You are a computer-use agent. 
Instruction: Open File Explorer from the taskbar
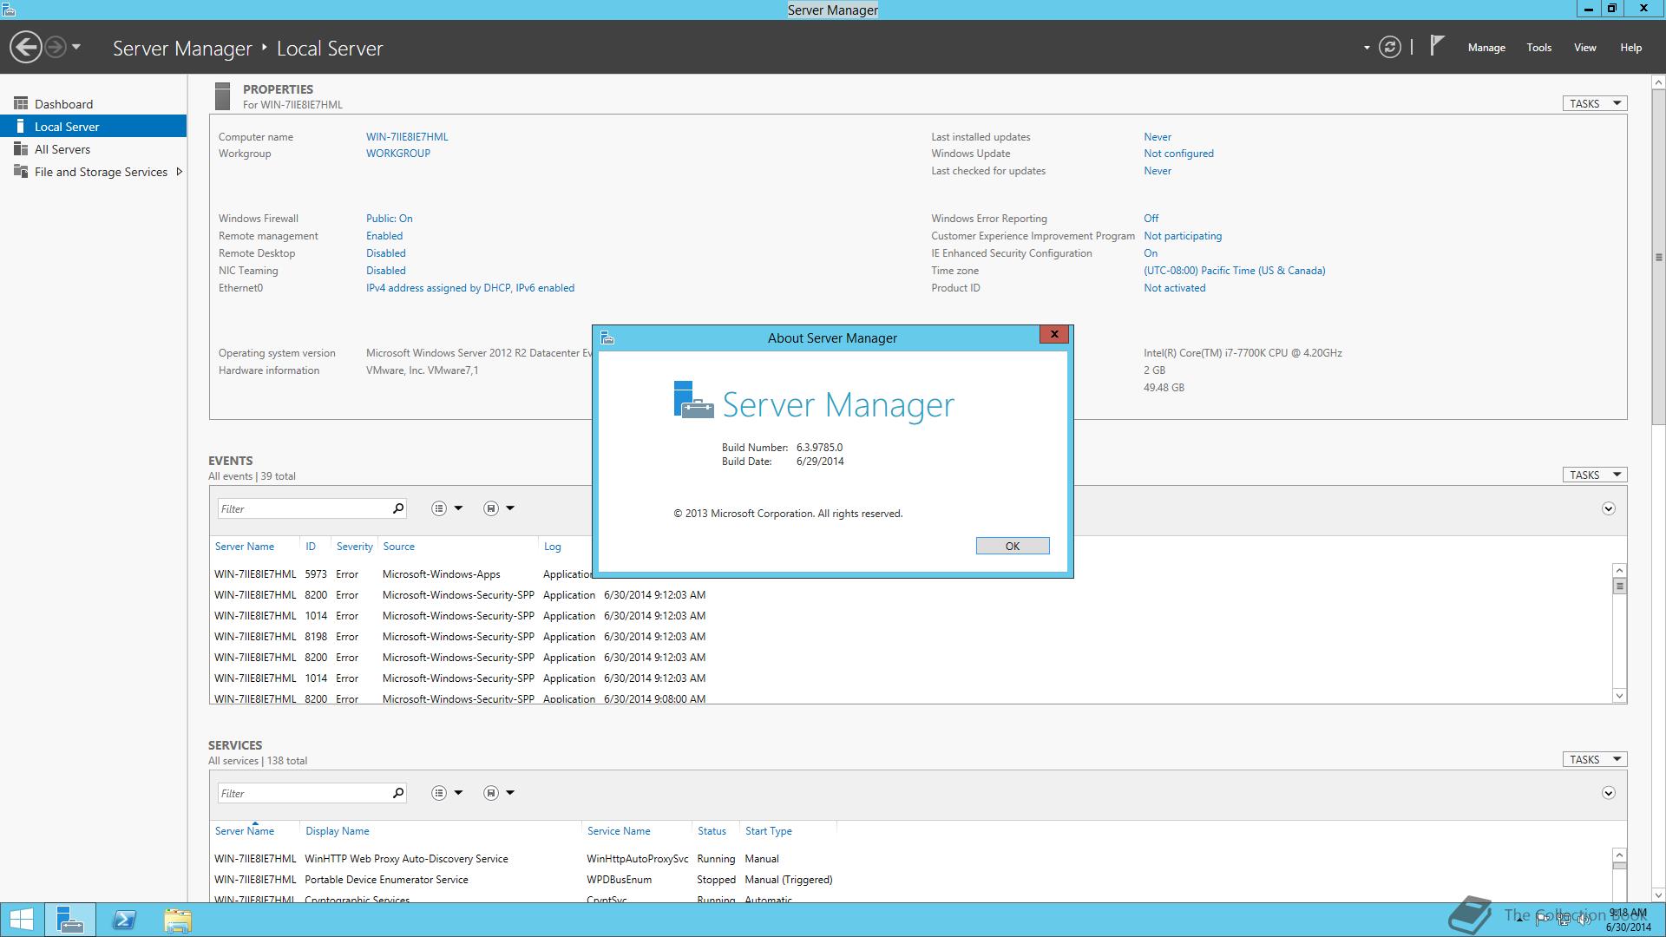click(177, 920)
